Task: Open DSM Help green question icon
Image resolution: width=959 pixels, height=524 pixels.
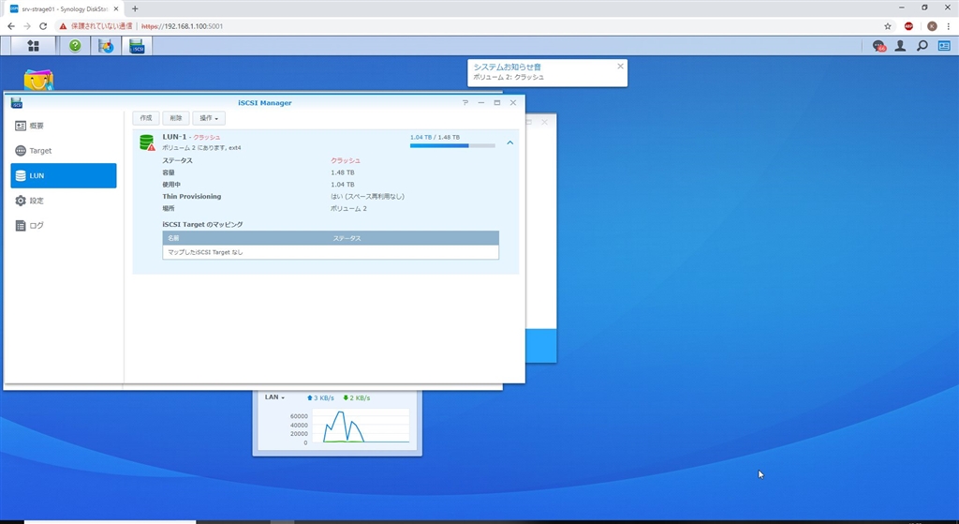Action: (75, 46)
